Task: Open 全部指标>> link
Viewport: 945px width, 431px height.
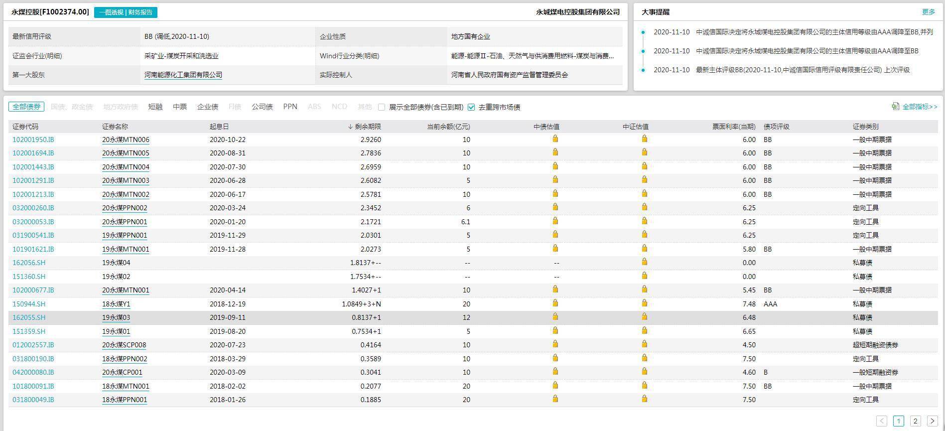Action: pyautogui.click(x=920, y=107)
